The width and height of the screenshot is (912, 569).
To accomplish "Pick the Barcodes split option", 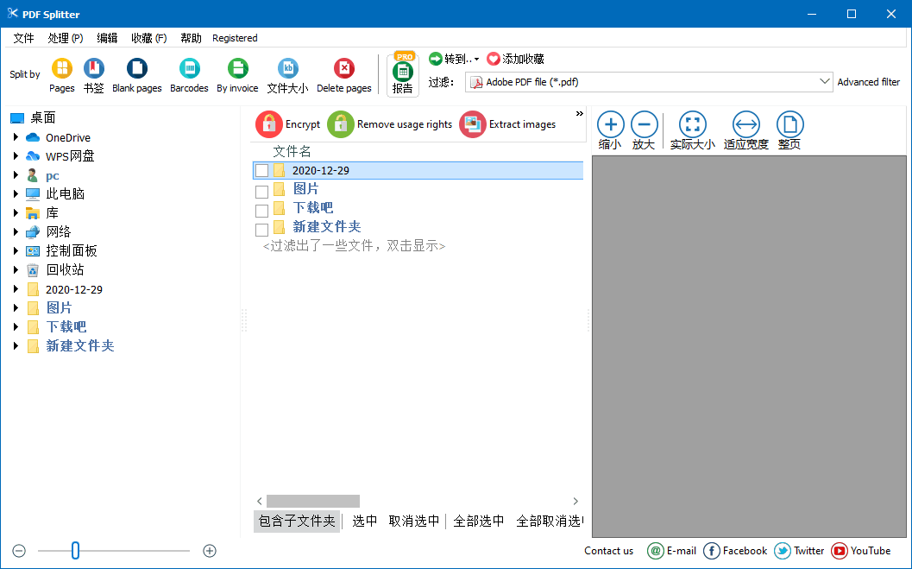I will 189,69.
